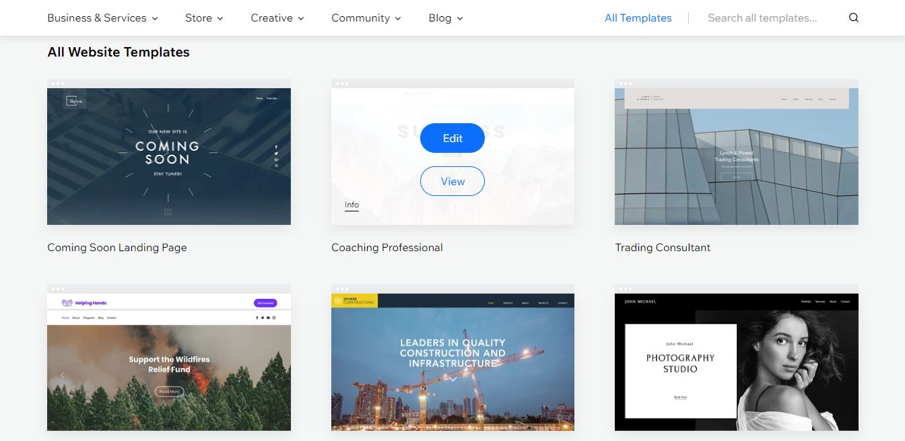The height and width of the screenshot is (441, 905).
Task: Click the Helping Hands heart logo
Action: pyautogui.click(x=67, y=303)
